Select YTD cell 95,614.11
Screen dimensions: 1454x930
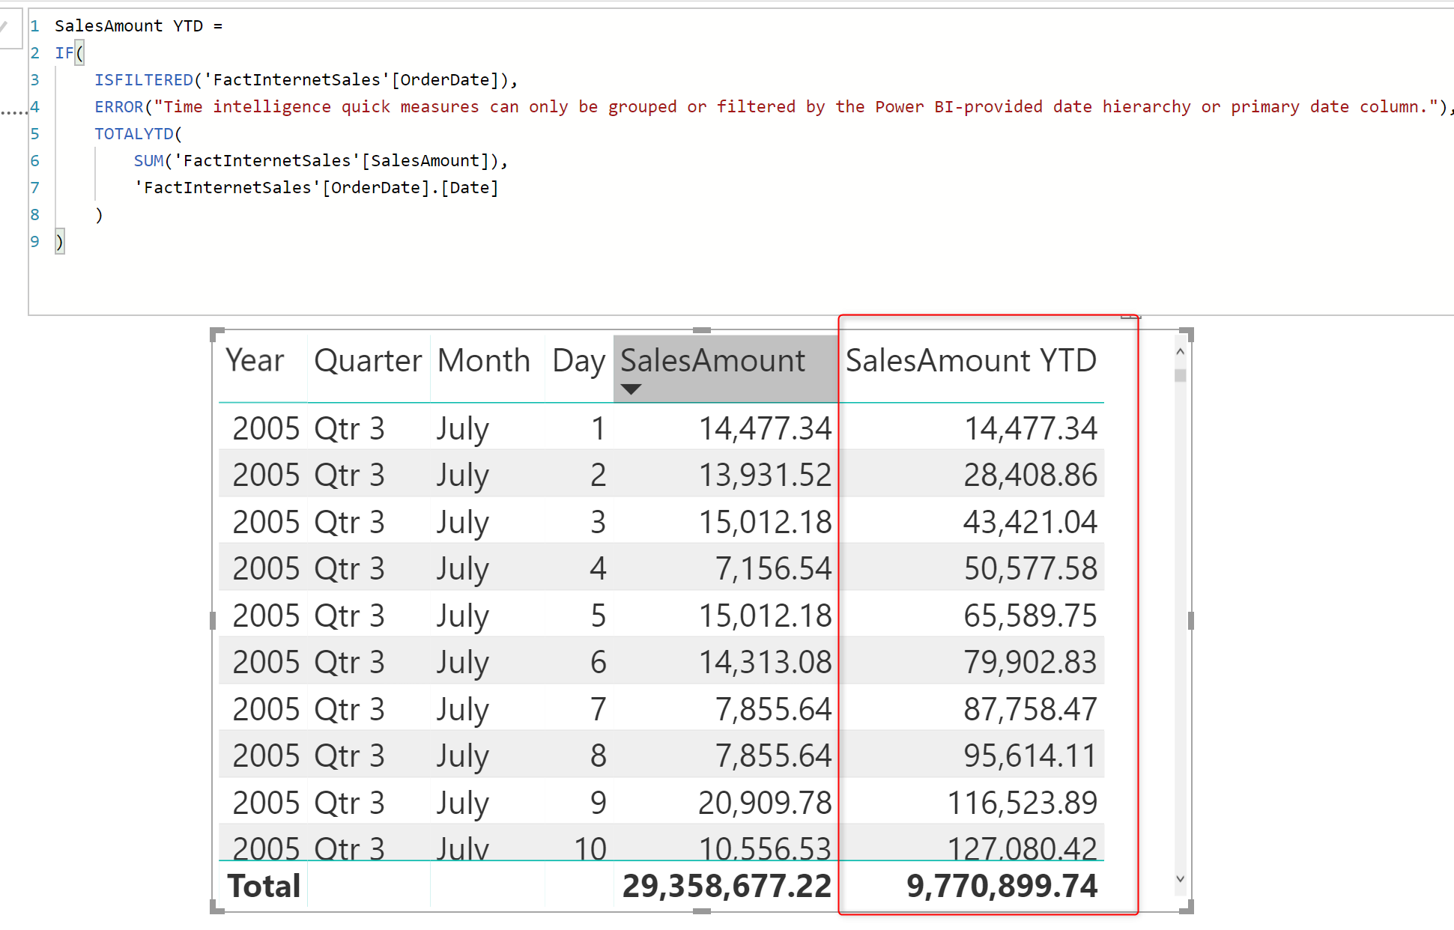[x=1030, y=756]
